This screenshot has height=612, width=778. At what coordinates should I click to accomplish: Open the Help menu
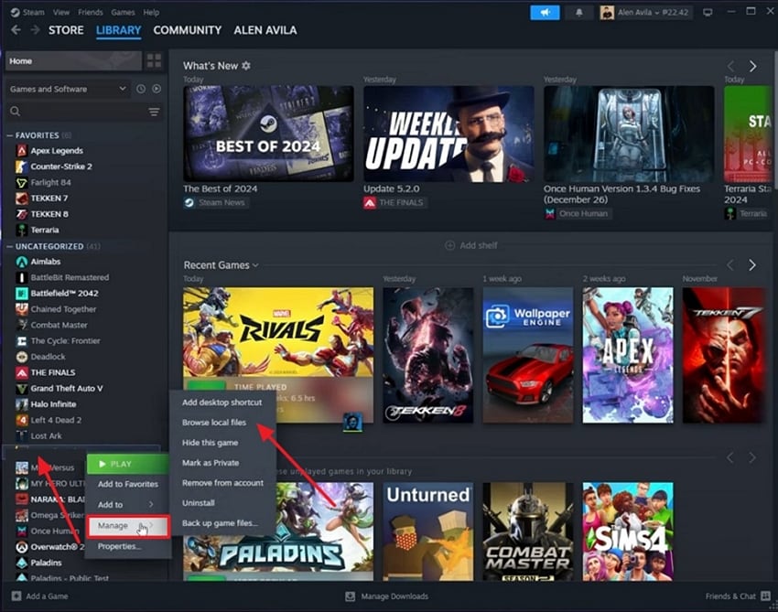(151, 12)
